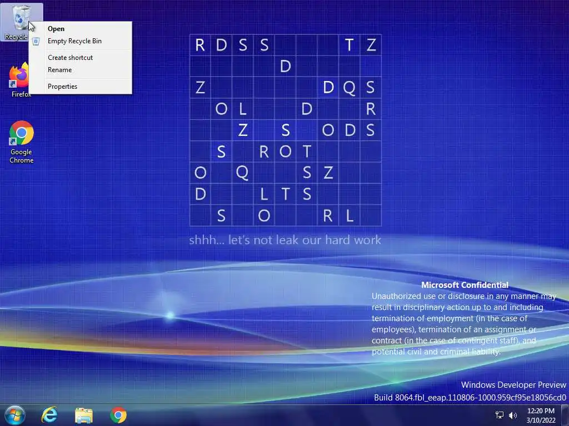Image resolution: width=569 pixels, height=426 pixels.
Task: Click the Show desktop strip at taskbar end
Action: 565,415
